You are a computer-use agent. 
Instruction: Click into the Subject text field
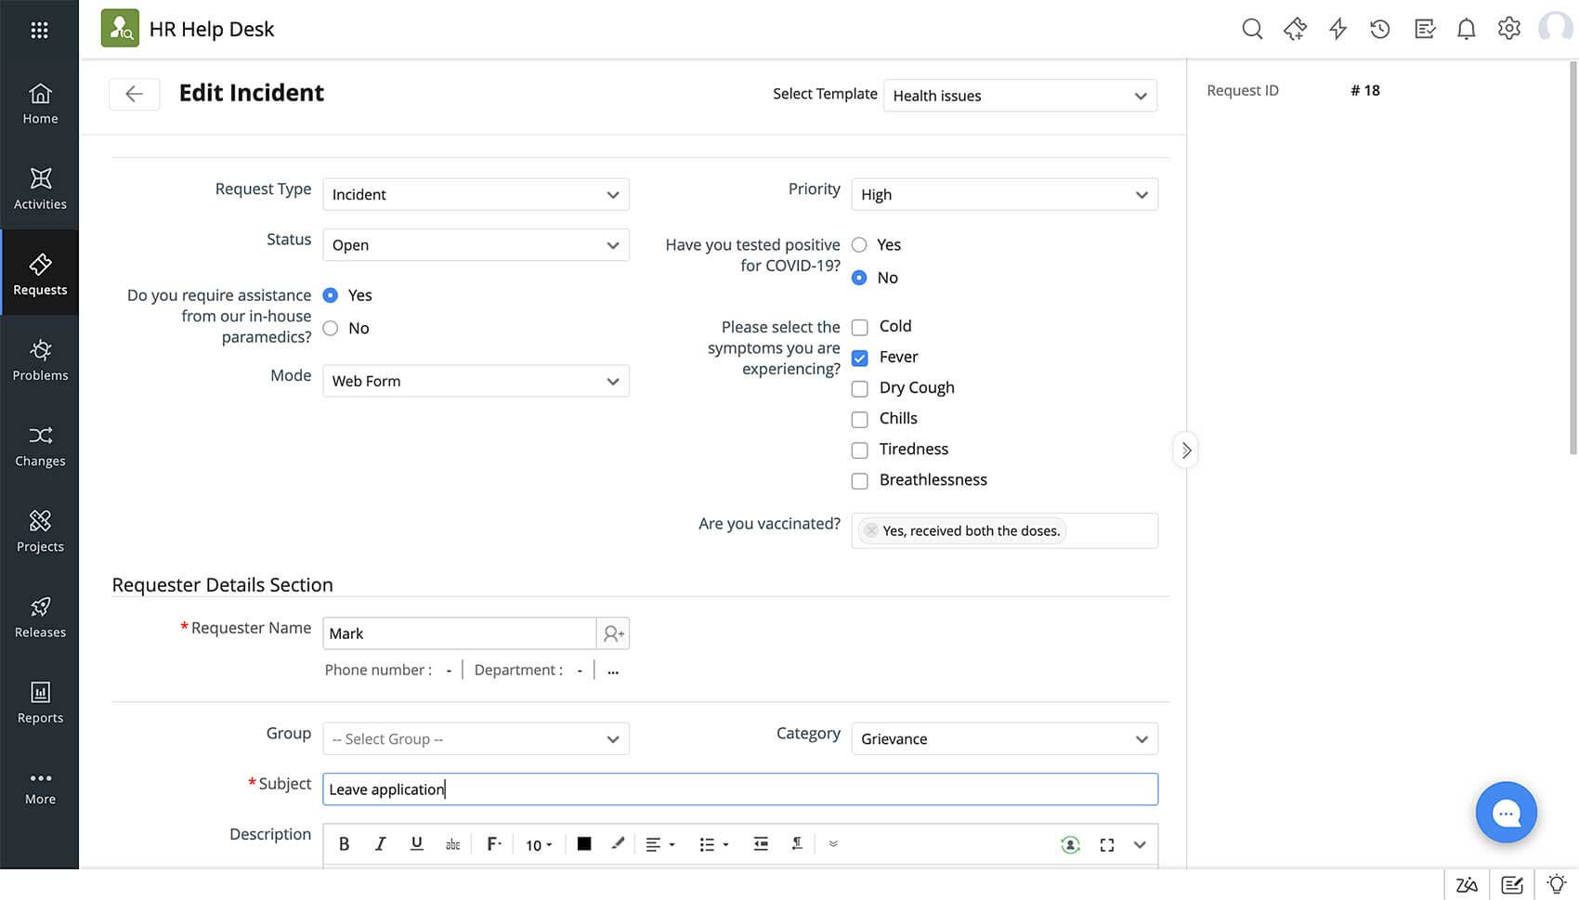tap(739, 789)
